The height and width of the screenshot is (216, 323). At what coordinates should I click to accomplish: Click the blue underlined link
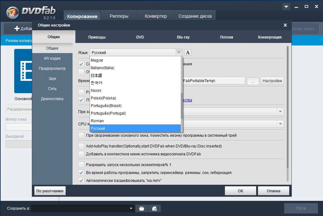point(187,100)
